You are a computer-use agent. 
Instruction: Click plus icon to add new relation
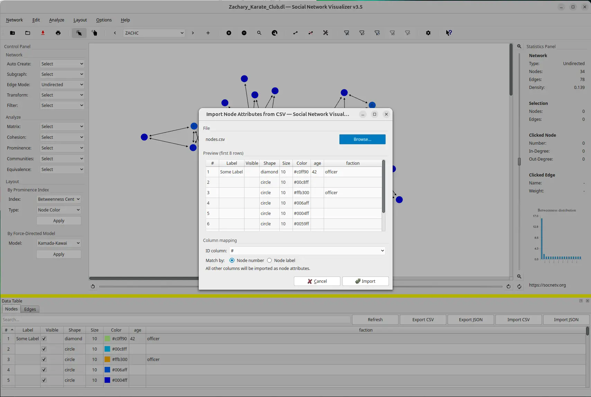[x=208, y=33]
